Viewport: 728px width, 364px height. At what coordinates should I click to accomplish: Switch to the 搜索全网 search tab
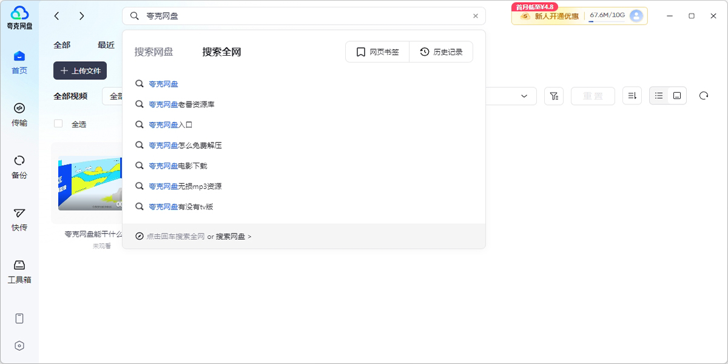[x=222, y=52]
